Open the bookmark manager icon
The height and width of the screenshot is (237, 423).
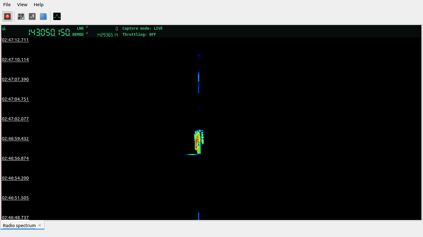click(x=43, y=16)
